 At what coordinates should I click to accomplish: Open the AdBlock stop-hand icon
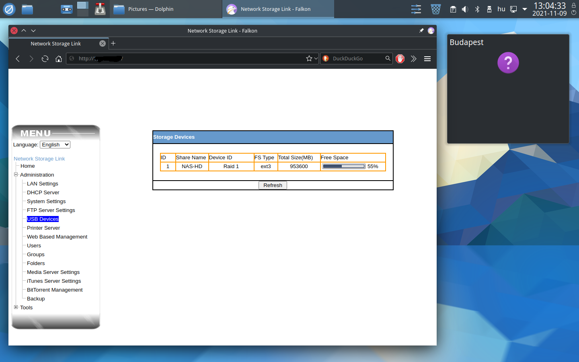tap(400, 59)
